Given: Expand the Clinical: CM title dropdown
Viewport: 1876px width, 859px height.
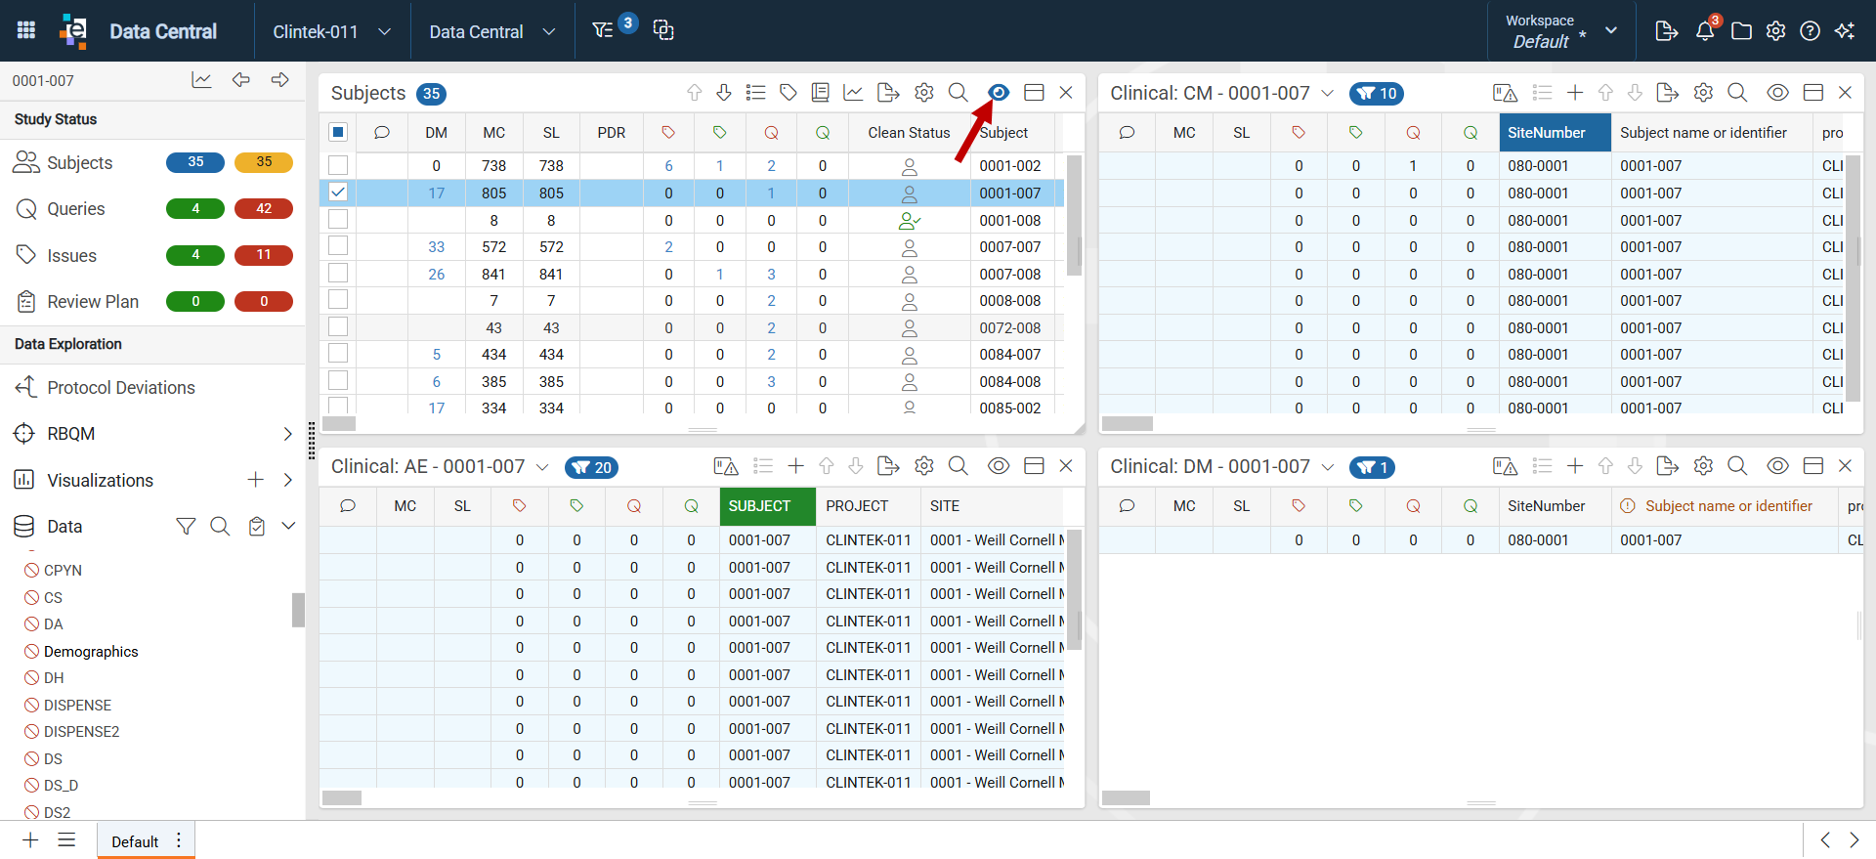Looking at the screenshot, I should 1327,93.
